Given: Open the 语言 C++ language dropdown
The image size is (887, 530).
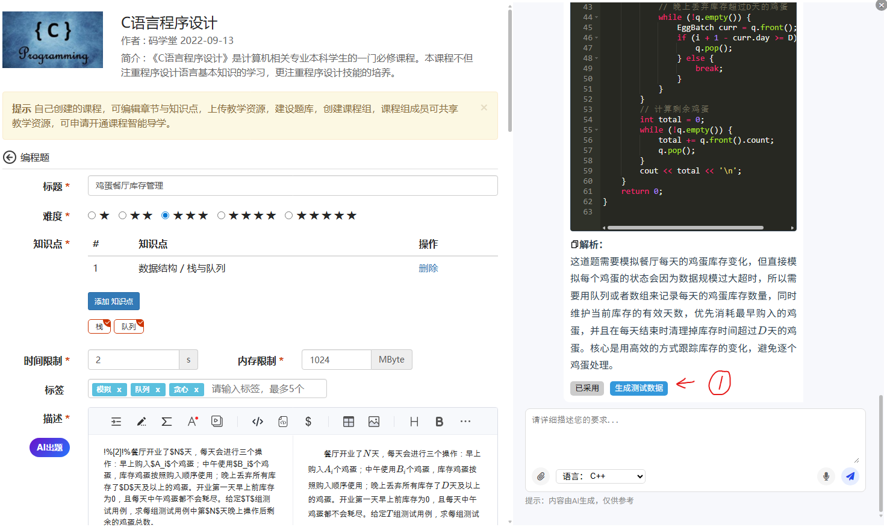Looking at the screenshot, I should coord(600,476).
